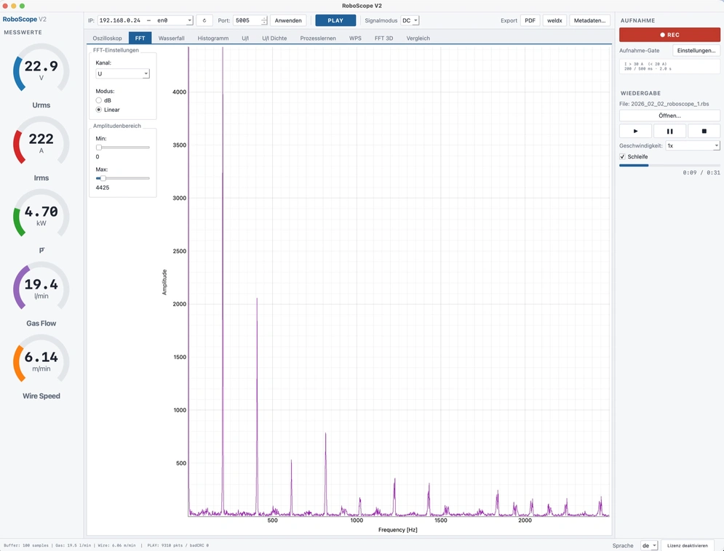Export via the weldx button
Image resolution: width=724 pixels, height=551 pixels.
[554, 20]
